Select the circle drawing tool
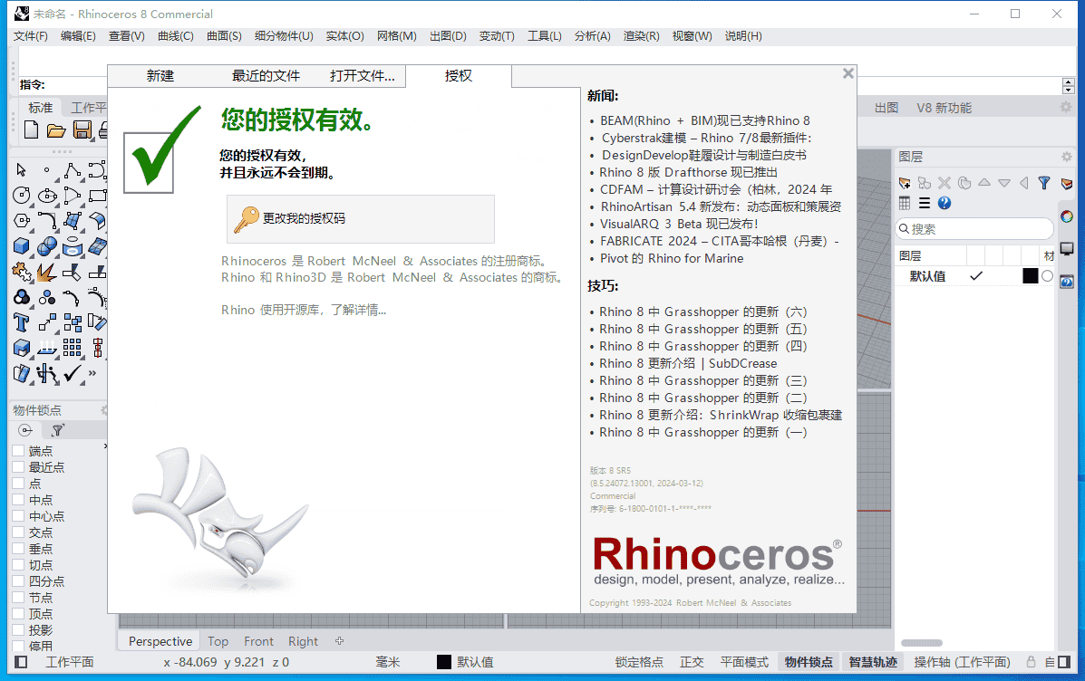The image size is (1085, 681). pyautogui.click(x=19, y=195)
